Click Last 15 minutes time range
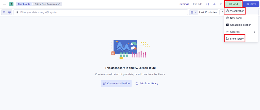The height and width of the screenshot is (110, 260). coord(208,12)
